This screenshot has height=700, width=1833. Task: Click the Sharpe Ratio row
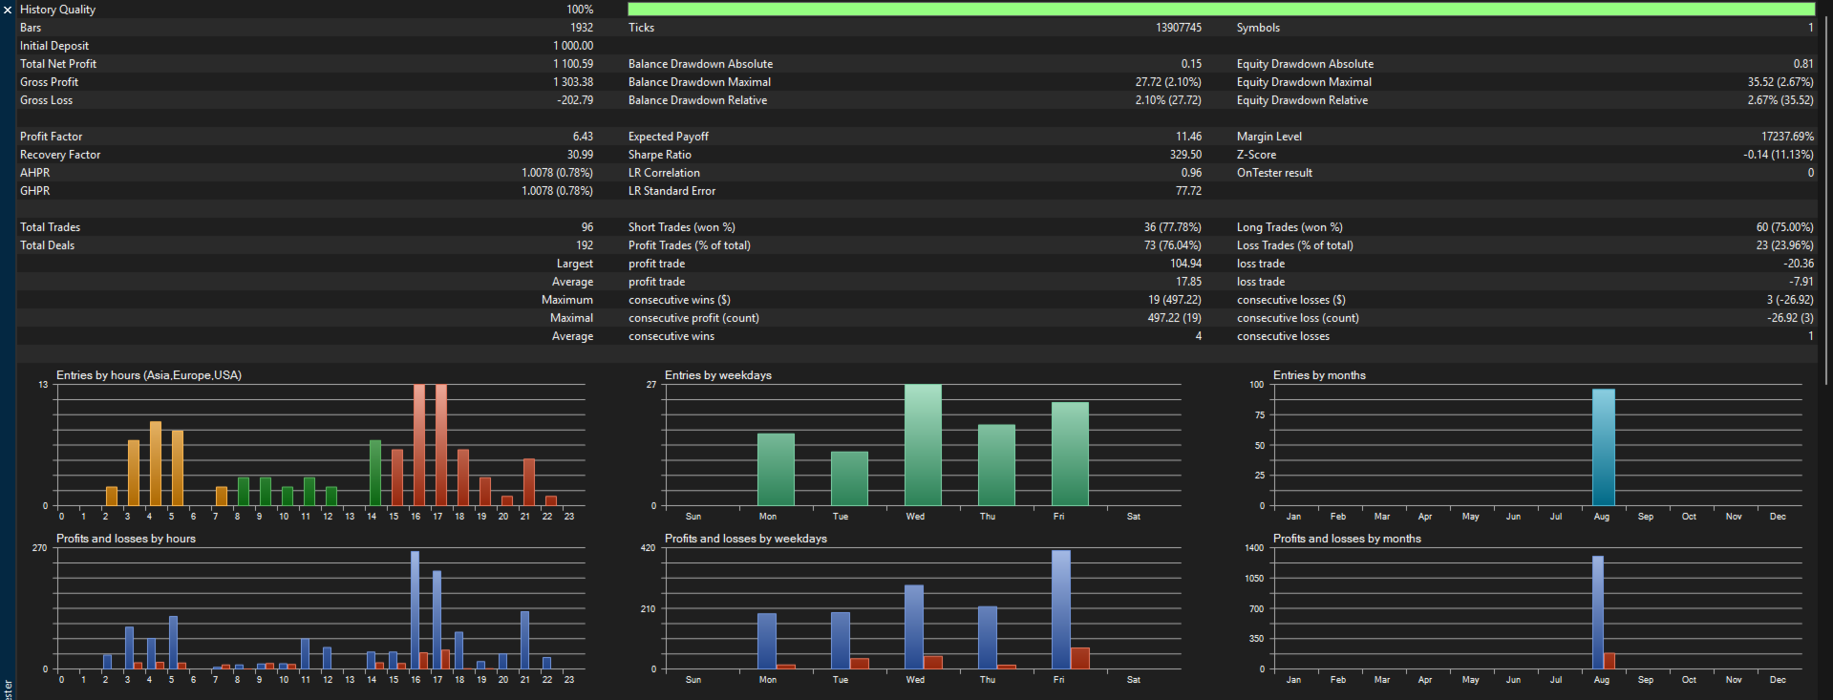915,155
